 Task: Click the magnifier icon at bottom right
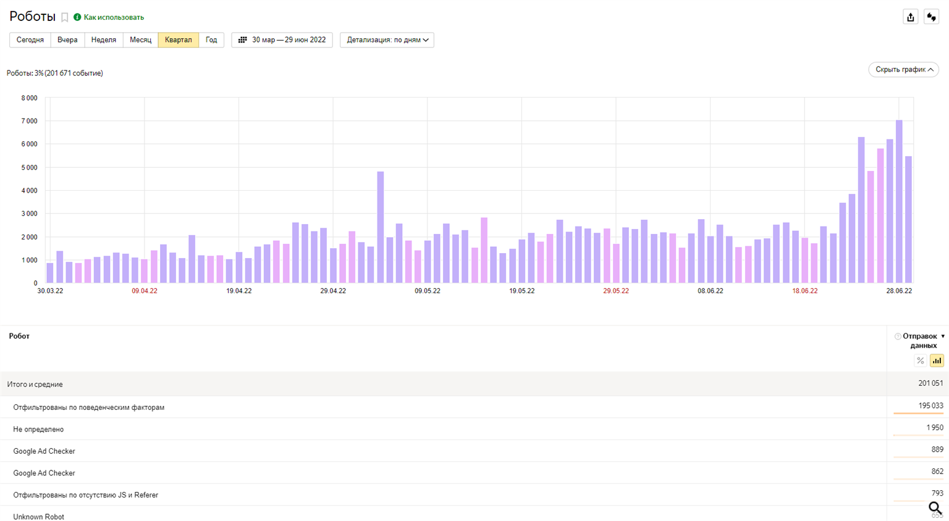pyautogui.click(x=935, y=508)
